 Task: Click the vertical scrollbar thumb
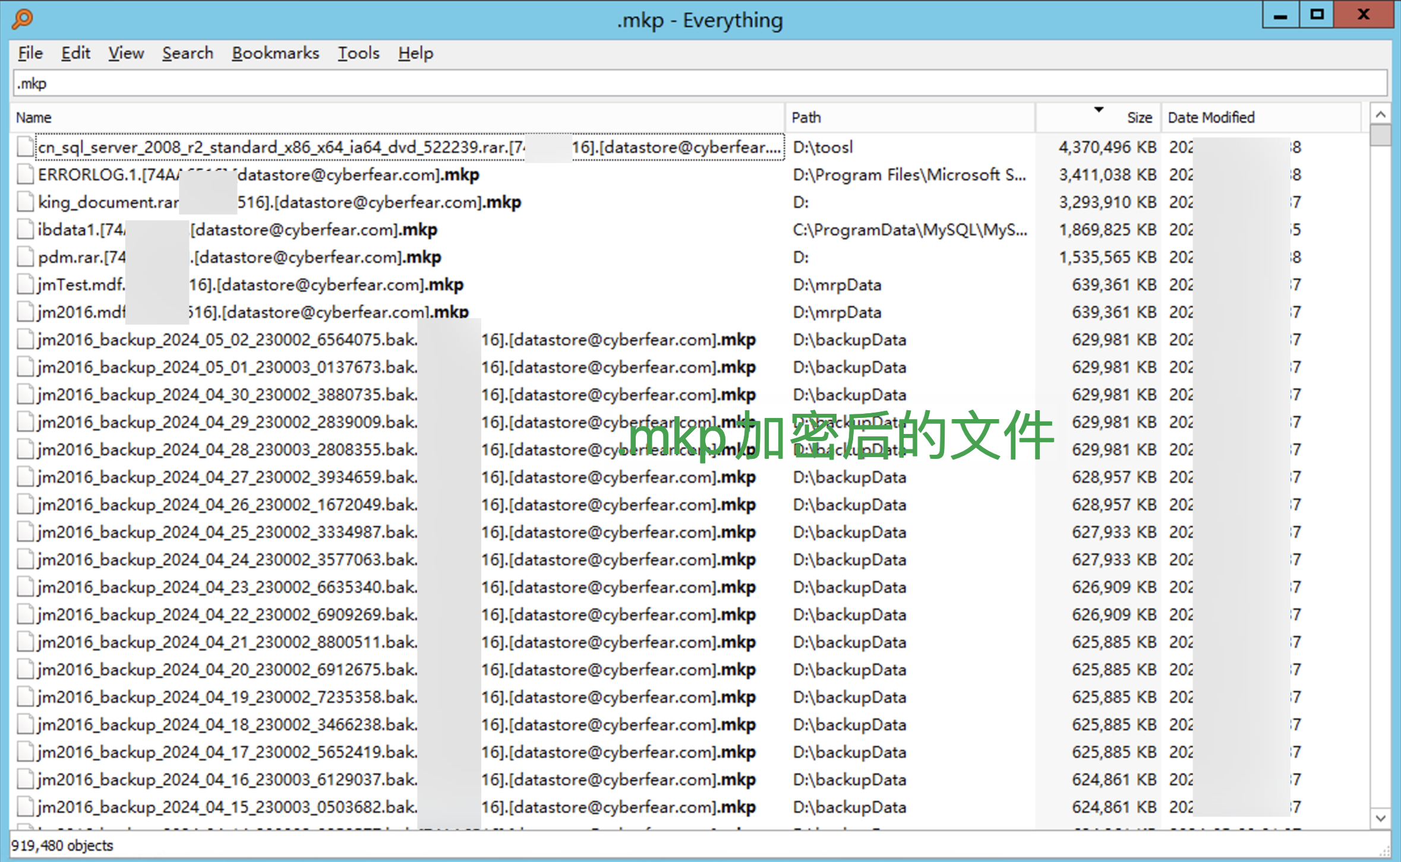(1380, 135)
